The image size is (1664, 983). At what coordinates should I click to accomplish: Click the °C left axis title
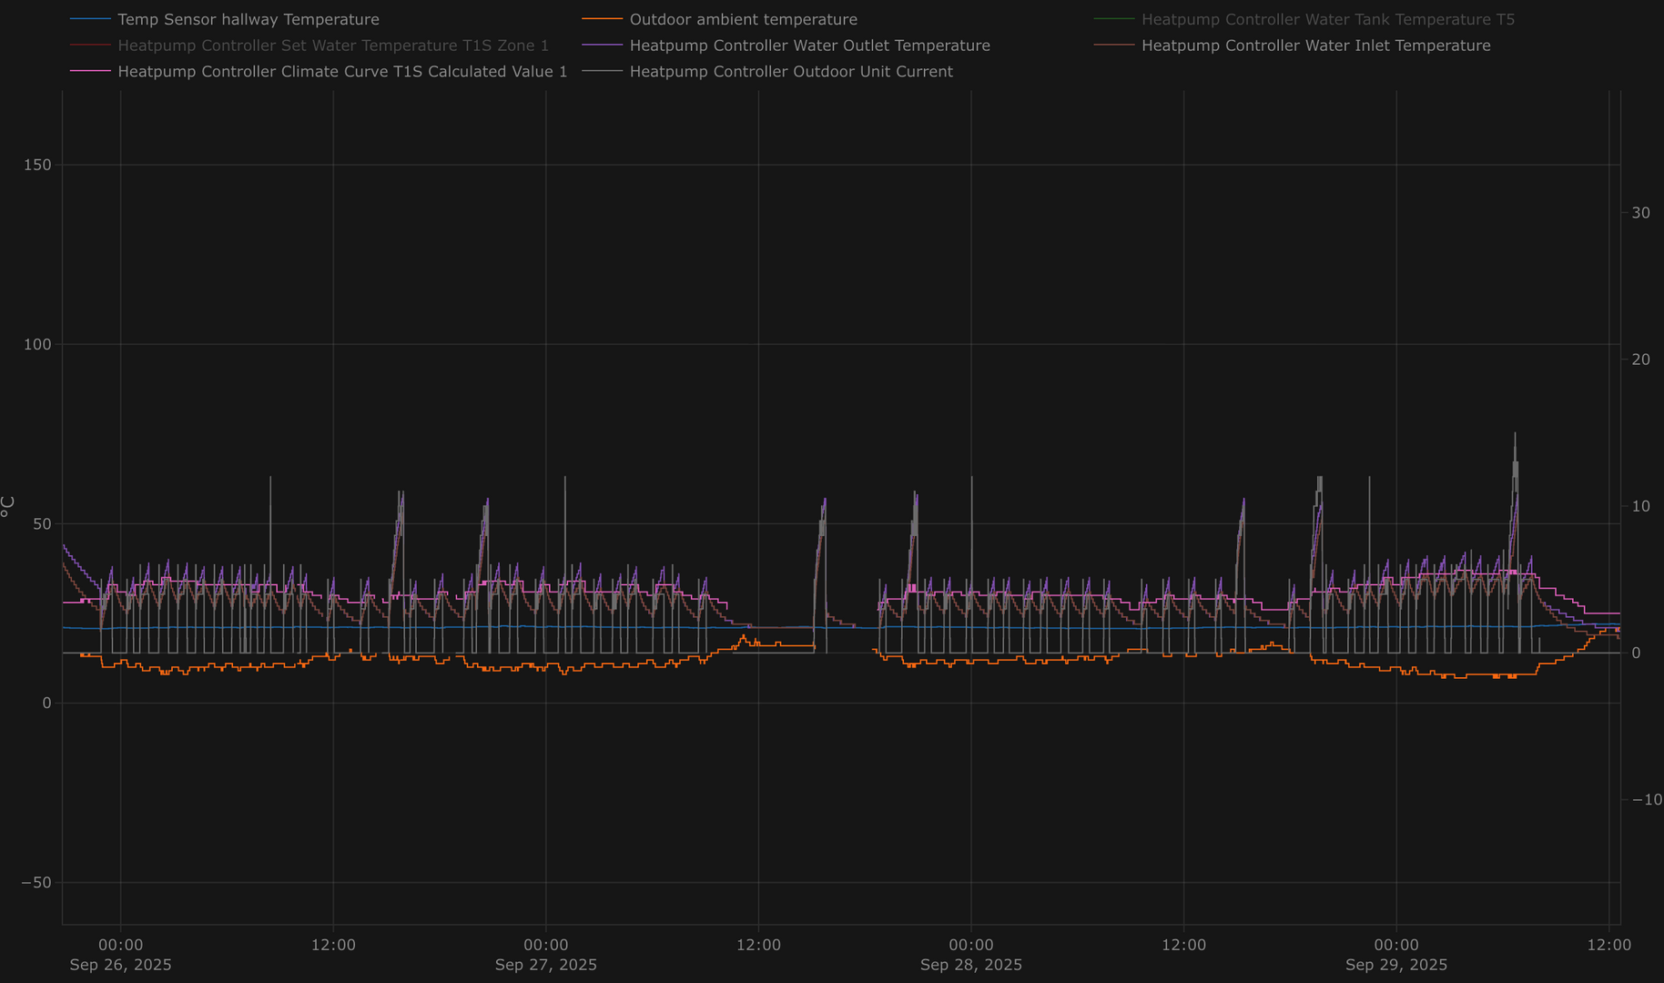(8, 507)
